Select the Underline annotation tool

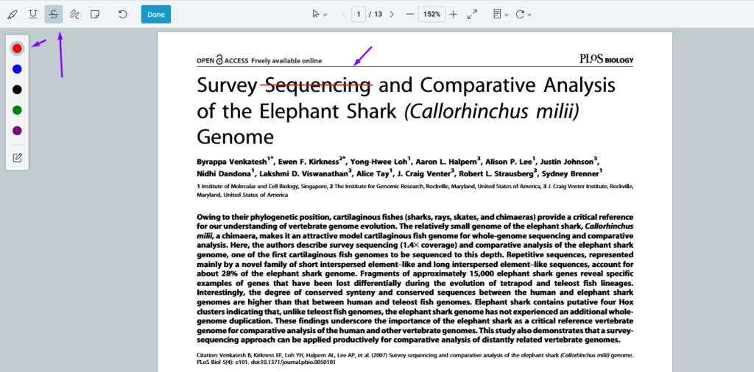[33, 14]
